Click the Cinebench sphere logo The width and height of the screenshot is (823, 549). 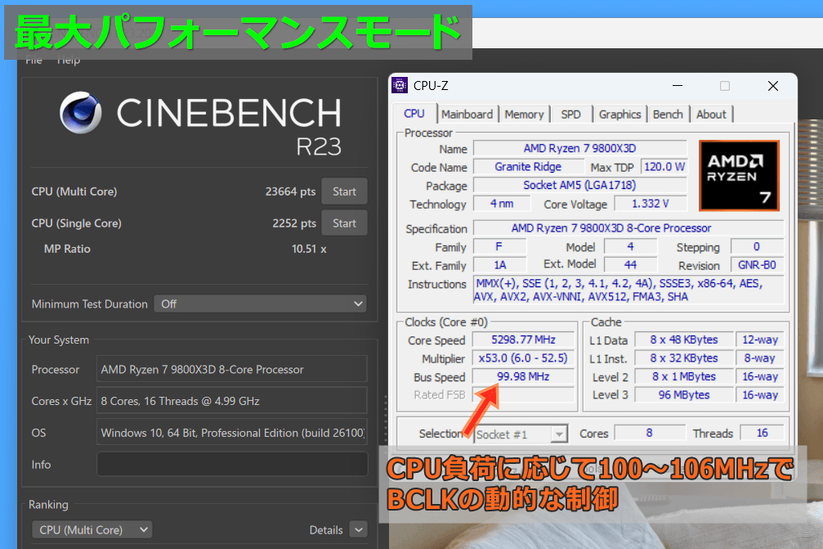[x=81, y=113]
